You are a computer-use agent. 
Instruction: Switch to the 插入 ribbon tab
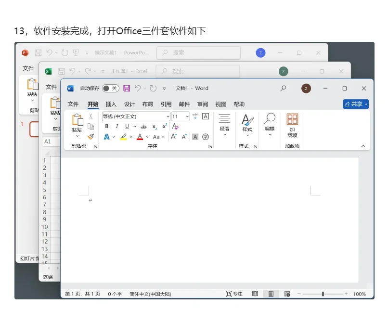[x=111, y=104]
